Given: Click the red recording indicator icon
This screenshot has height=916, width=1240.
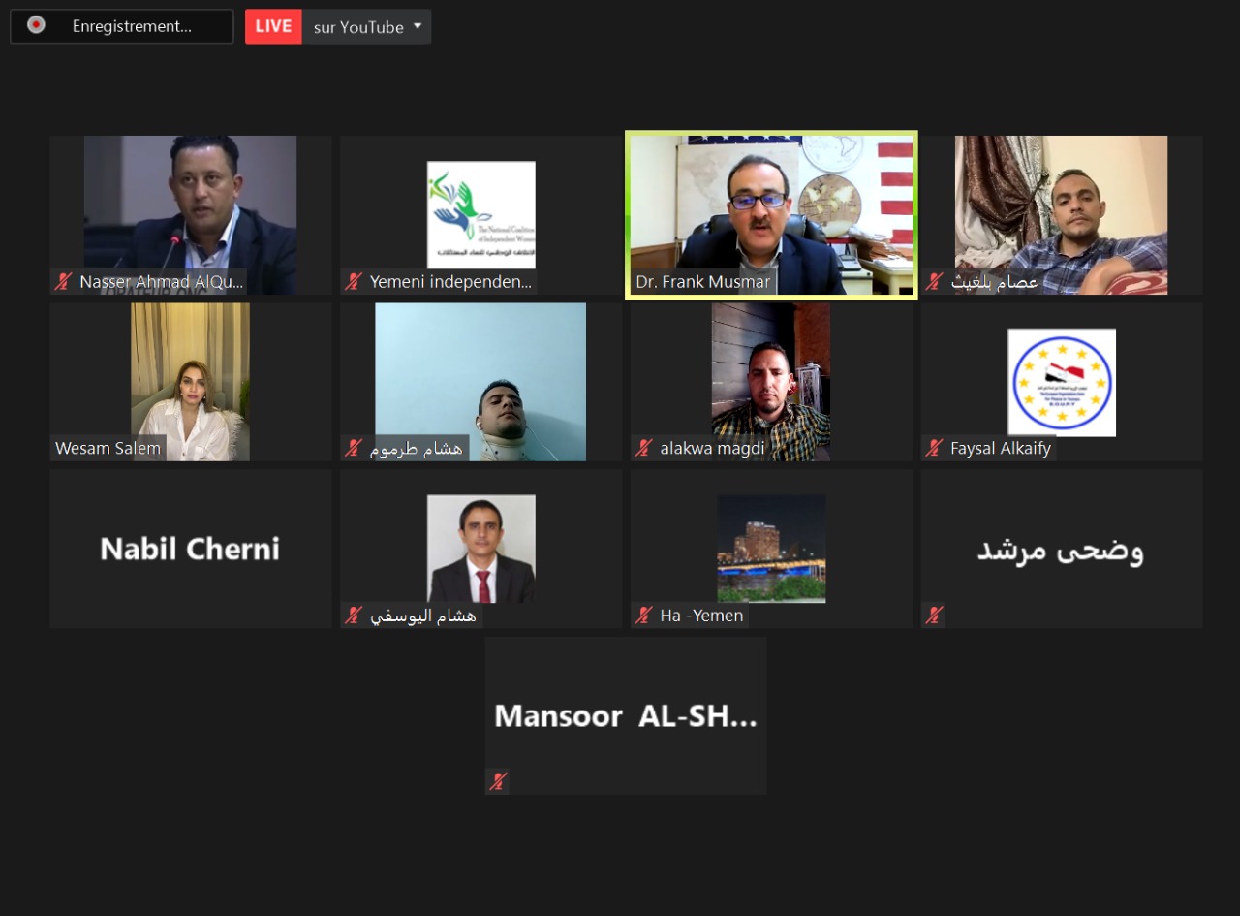Looking at the screenshot, I should coord(36,25).
